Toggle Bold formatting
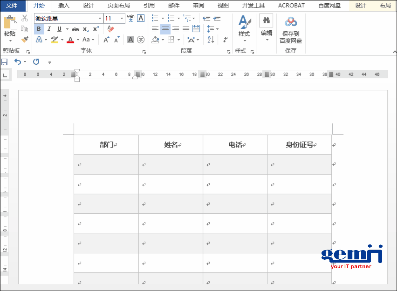Image resolution: width=397 pixels, height=291 pixels. coord(39,29)
